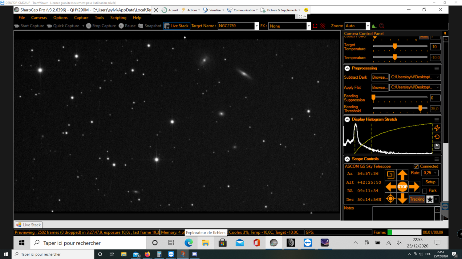Open the Display Histogram Stretch options menu icon
The height and width of the screenshot is (259, 462).
tap(436, 120)
